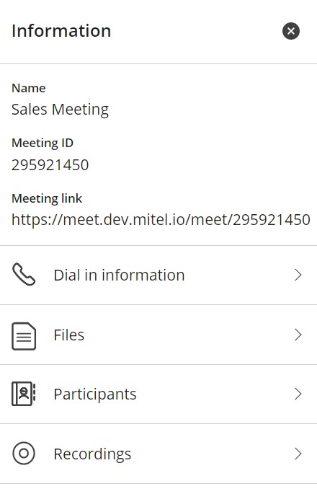317x494 pixels.
Task: Click the Files document icon
Action: [24, 336]
